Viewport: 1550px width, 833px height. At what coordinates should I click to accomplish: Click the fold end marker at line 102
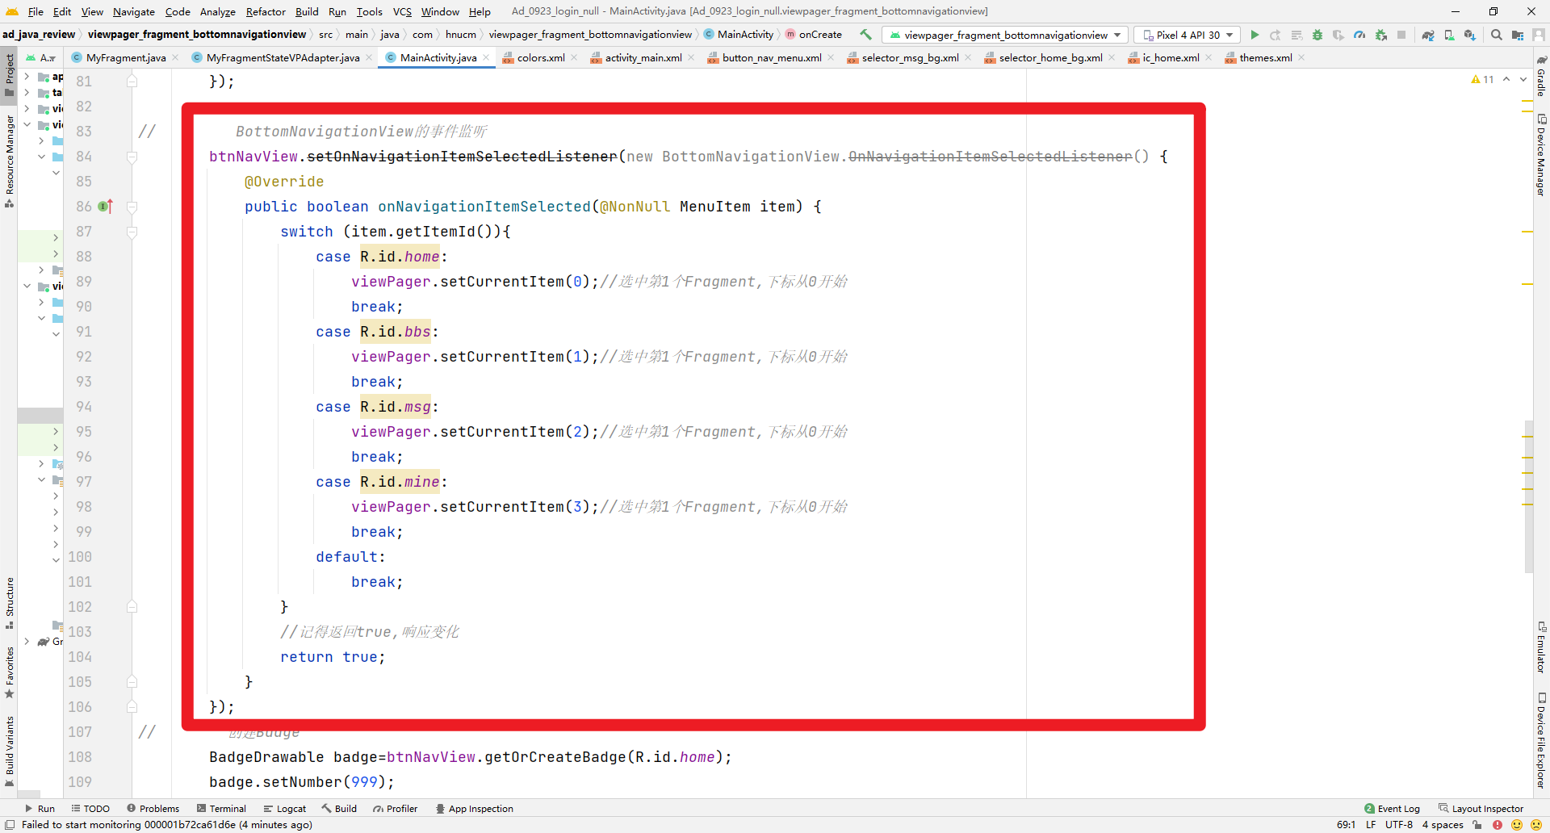pos(132,607)
